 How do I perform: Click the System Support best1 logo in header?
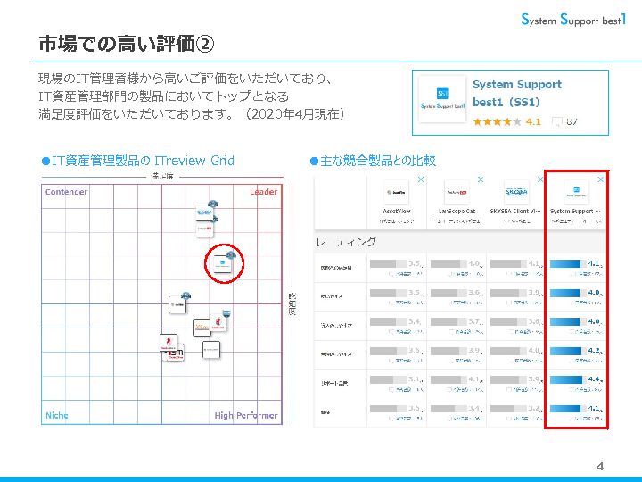[573, 20]
